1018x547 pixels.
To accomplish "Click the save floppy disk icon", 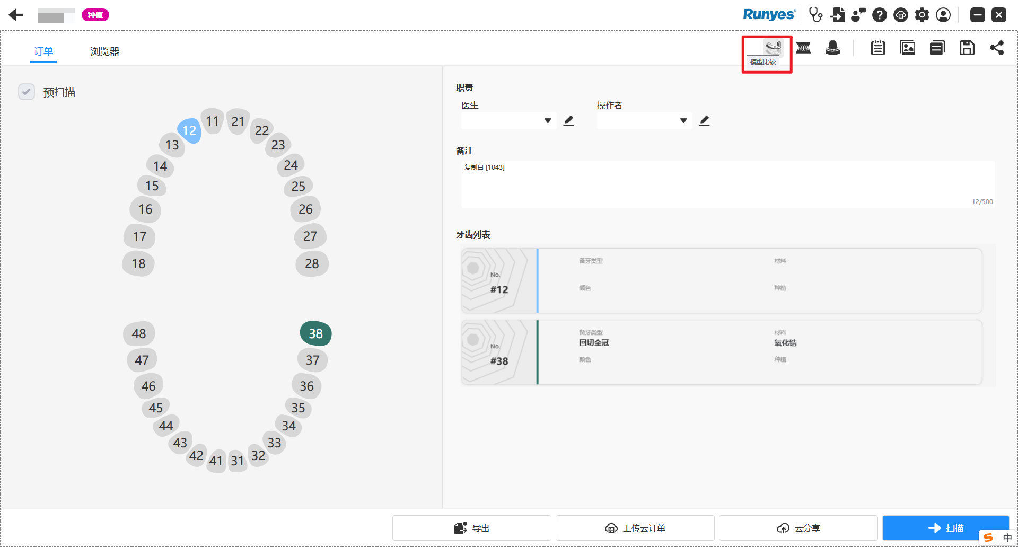I will [x=967, y=48].
